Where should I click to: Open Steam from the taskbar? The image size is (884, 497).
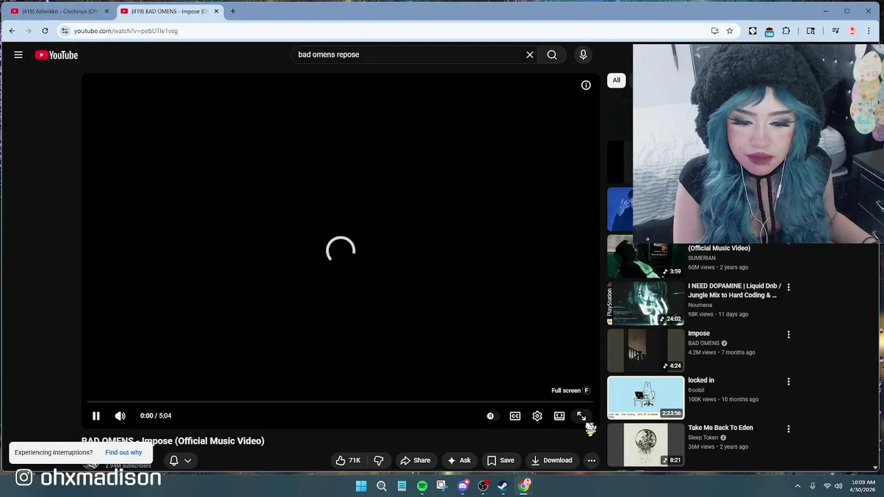point(503,486)
